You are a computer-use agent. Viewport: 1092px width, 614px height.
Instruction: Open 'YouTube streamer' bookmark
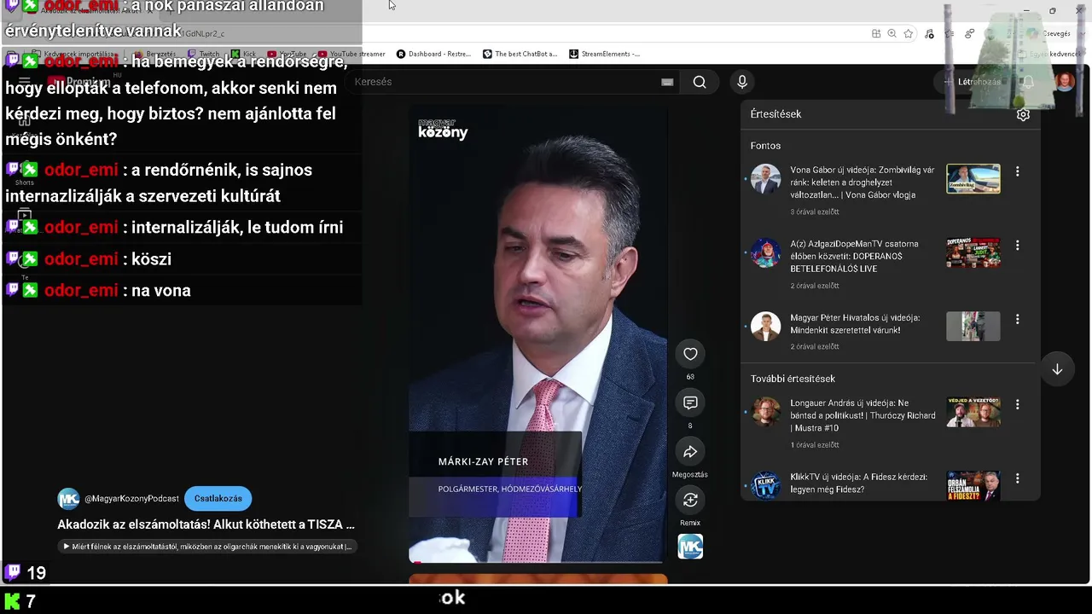351,54
